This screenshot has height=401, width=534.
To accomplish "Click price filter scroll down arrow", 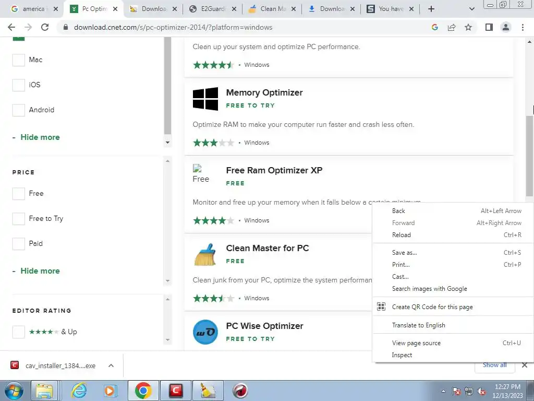I will [x=167, y=281].
